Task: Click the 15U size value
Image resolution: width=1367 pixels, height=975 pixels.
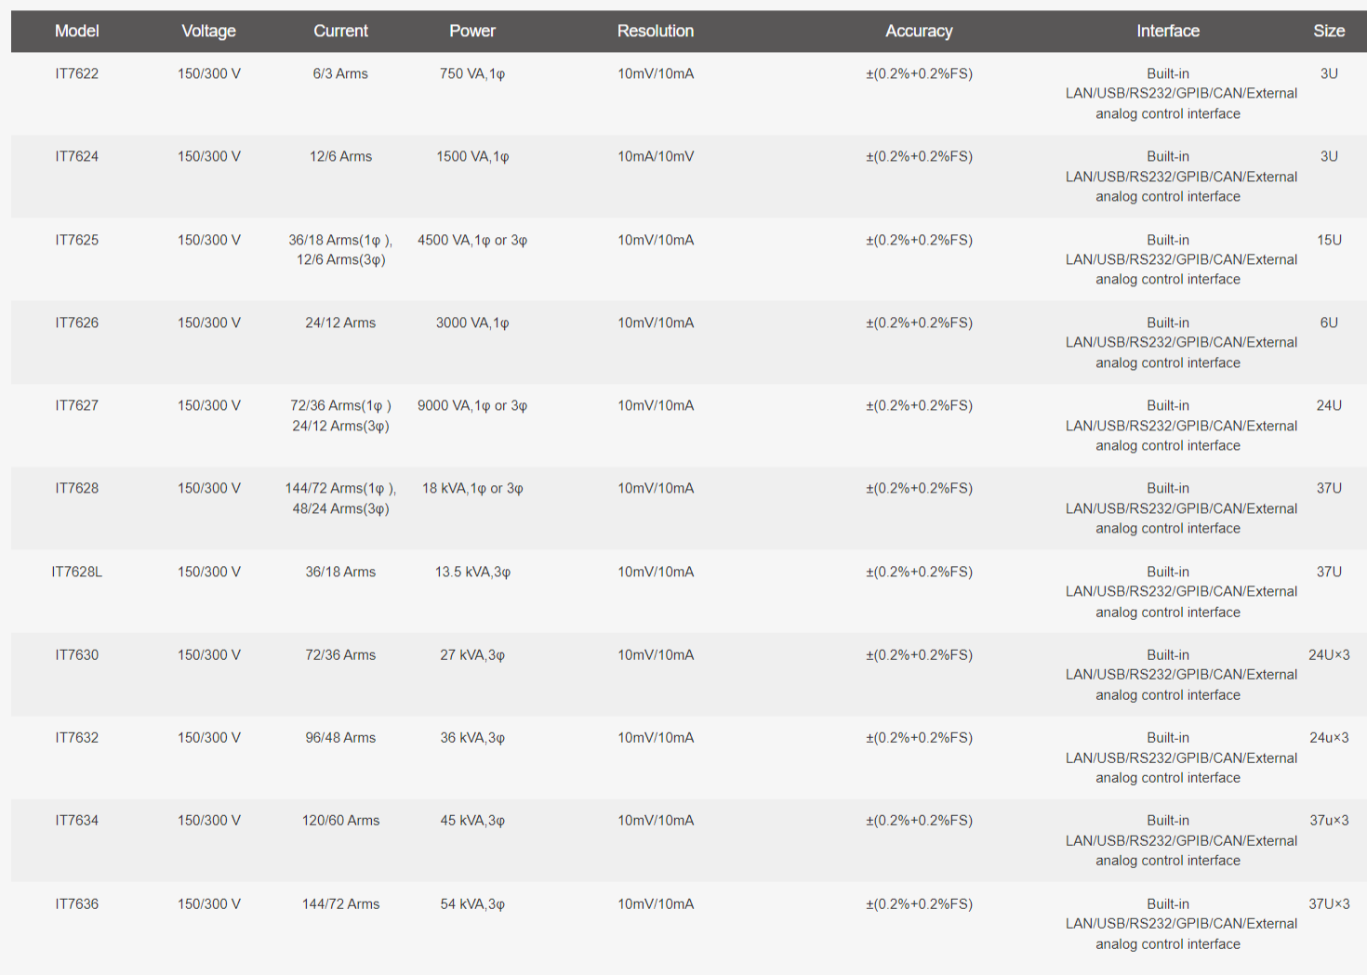Action: pyautogui.click(x=1329, y=240)
